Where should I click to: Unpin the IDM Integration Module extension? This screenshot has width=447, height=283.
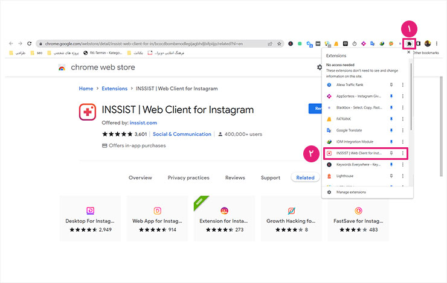(x=391, y=142)
